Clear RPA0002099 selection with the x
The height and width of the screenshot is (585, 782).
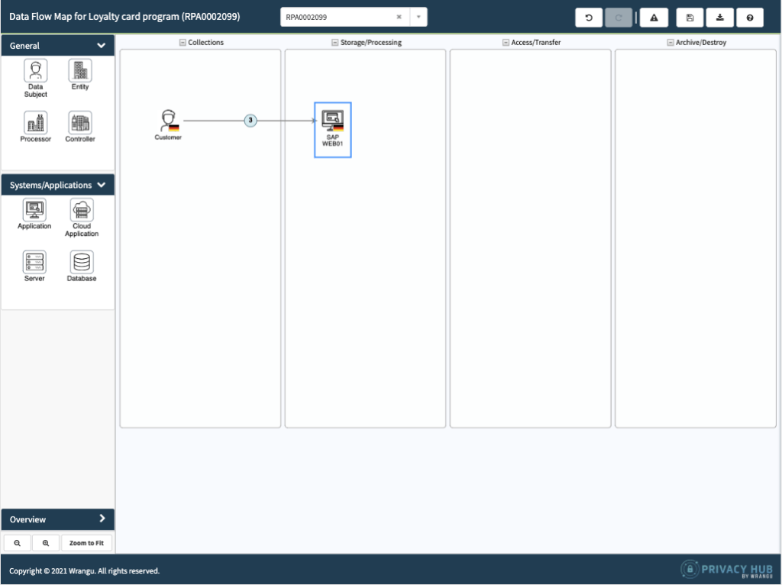(399, 17)
